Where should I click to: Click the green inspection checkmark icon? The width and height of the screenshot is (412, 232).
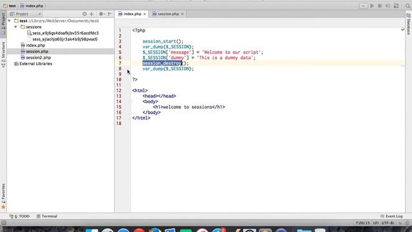pos(402,30)
